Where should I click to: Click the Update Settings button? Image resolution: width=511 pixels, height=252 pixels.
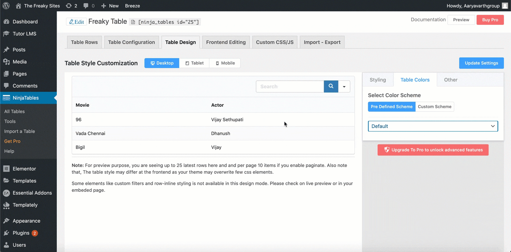[x=482, y=63]
